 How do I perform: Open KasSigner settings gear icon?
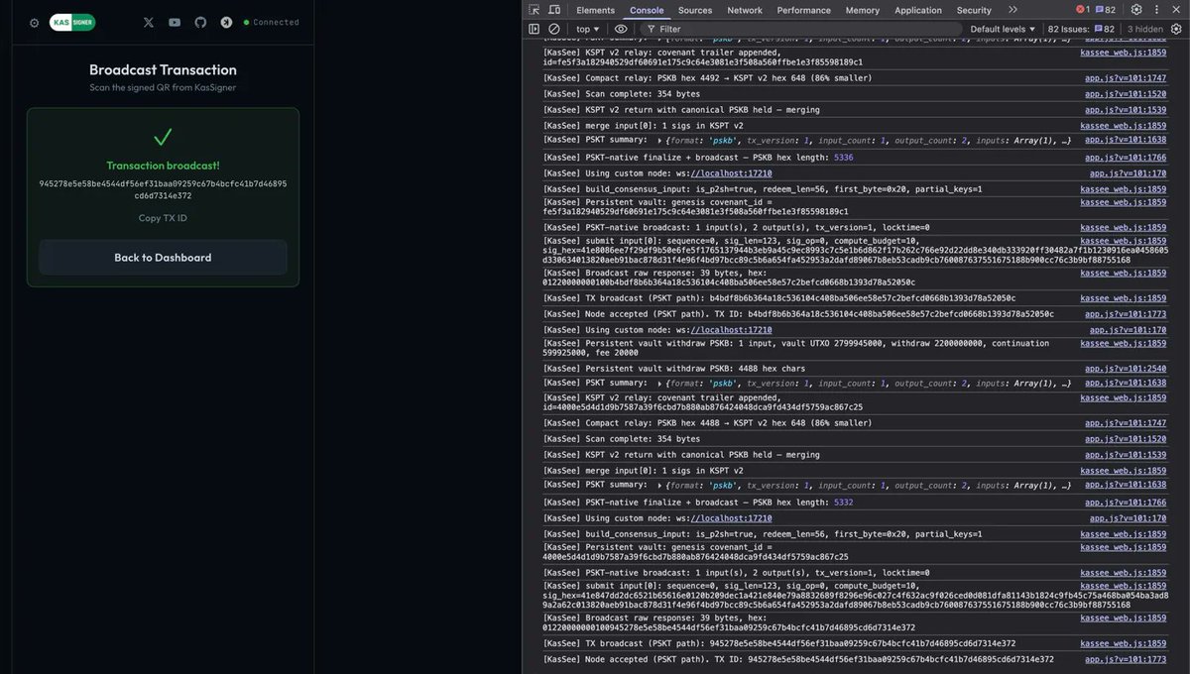[x=35, y=22]
